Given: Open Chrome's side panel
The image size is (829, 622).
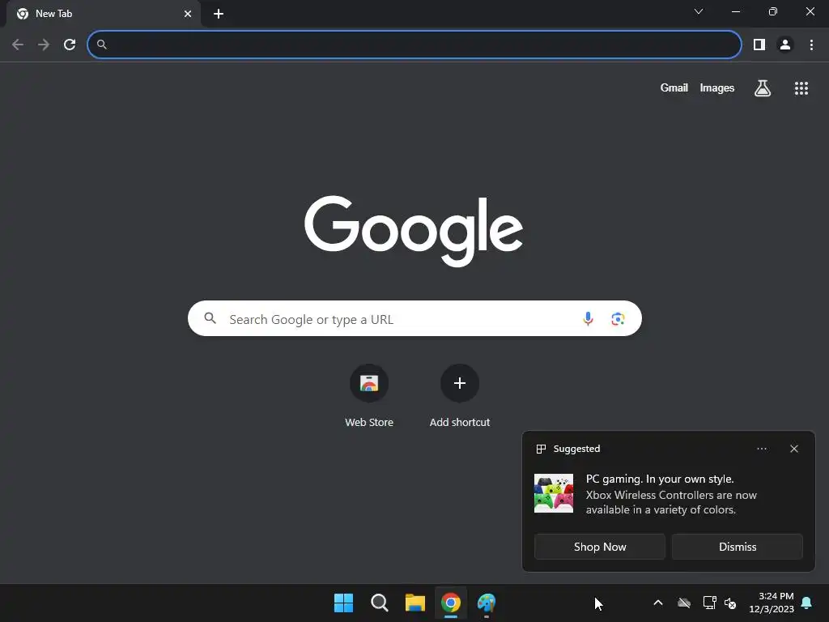Looking at the screenshot, I should tap(759, 45).
